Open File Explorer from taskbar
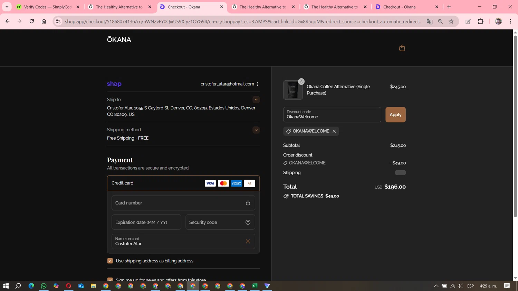 93,286
